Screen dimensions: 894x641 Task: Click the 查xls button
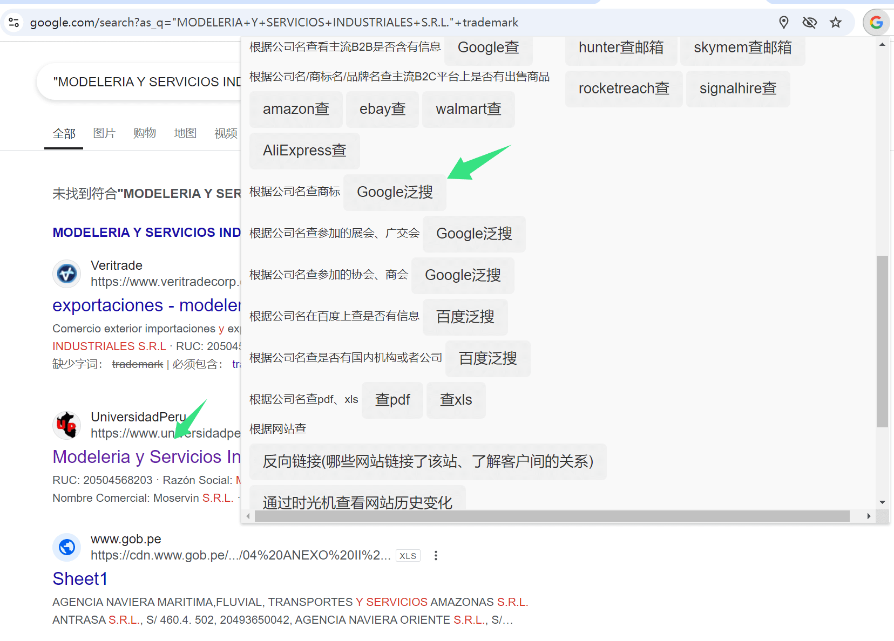[x=456, y=400]
